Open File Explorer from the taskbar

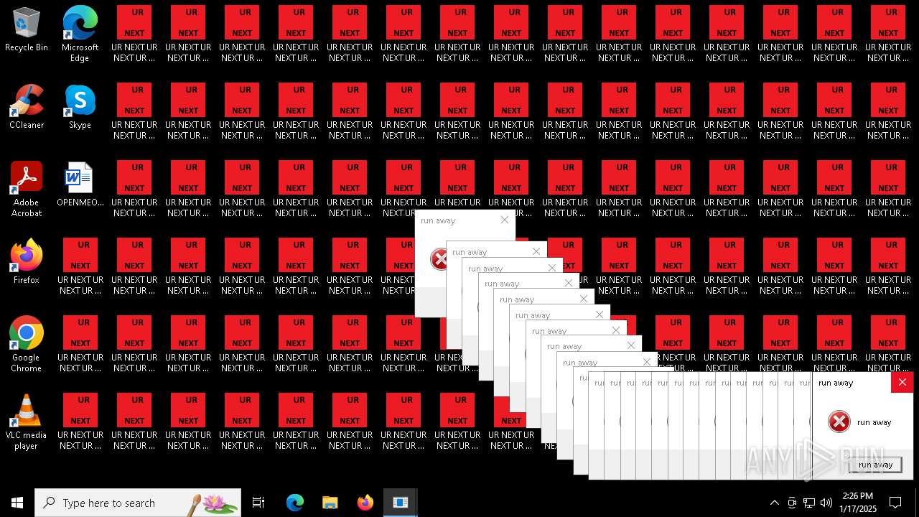pos(330,503)
